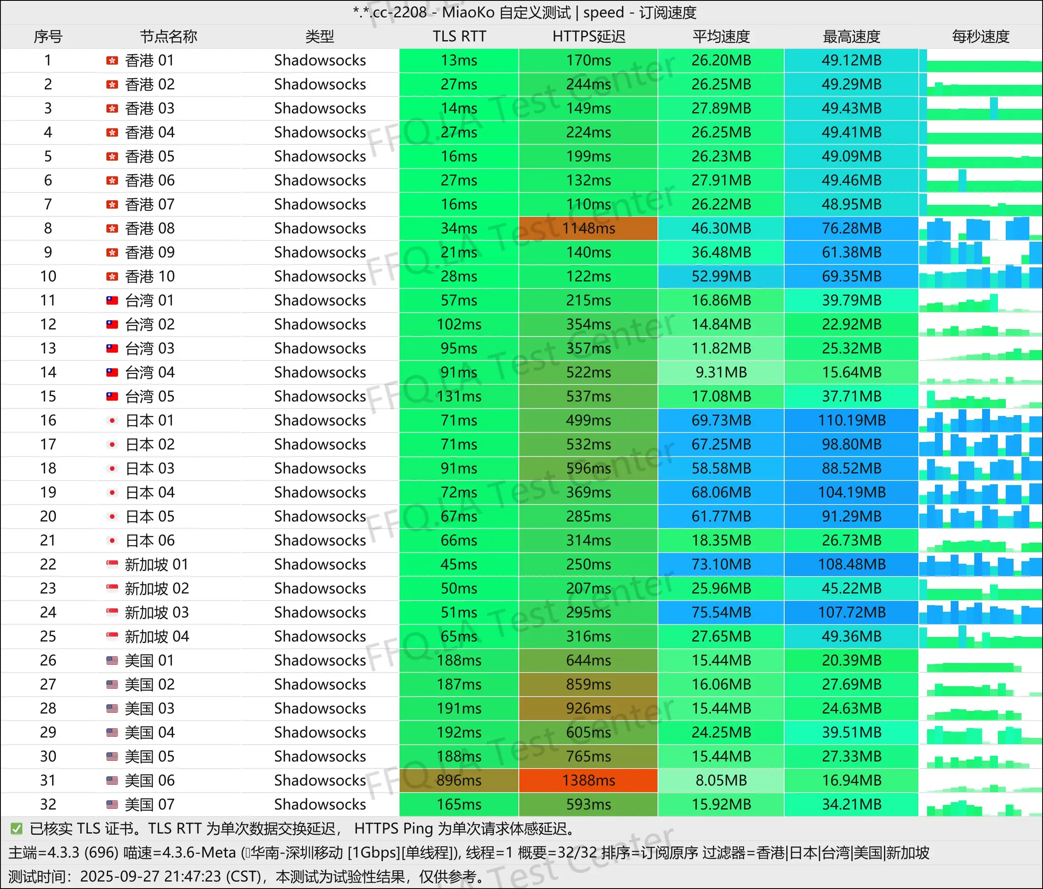This screenshot has width=1043, height=889.
Task: Click the Singapore flag beside 新加坡 02
Action: pyautogui.click(x=112, y=588)
